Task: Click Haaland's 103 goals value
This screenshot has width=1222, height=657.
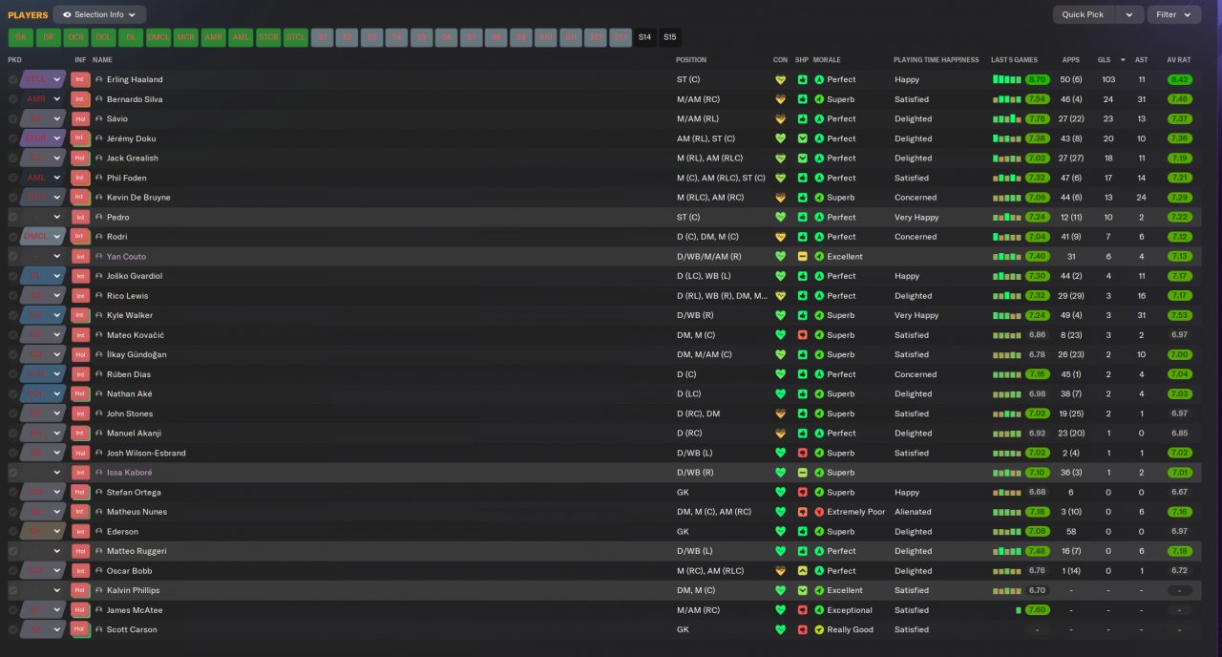Action: [x=1108, y=79]
